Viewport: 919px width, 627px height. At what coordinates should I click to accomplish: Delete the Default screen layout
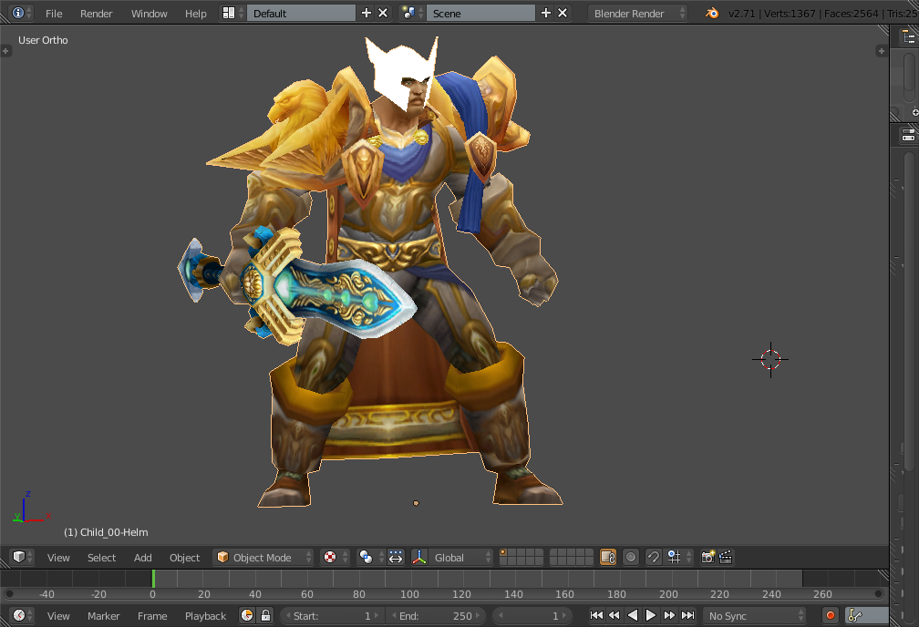[x=383, y=13]
